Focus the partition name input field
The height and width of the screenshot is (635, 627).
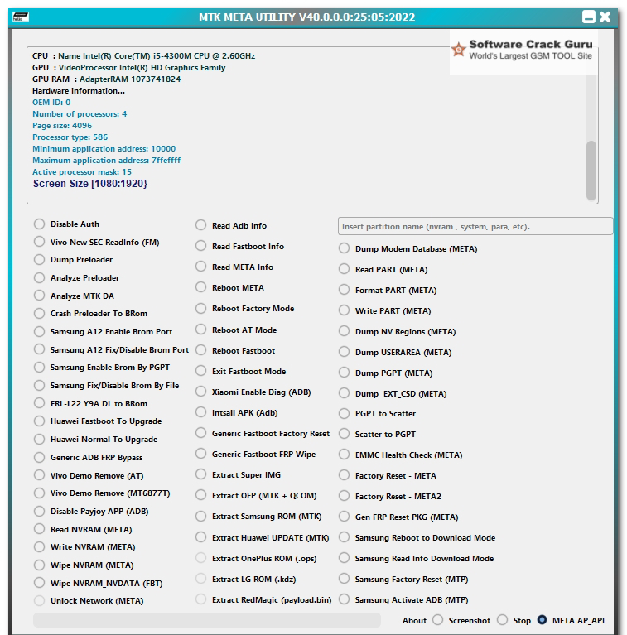[x=475, y=226]
